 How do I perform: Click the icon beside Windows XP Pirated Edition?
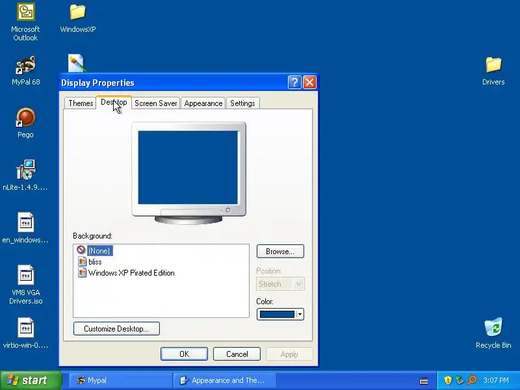(83, 272)
